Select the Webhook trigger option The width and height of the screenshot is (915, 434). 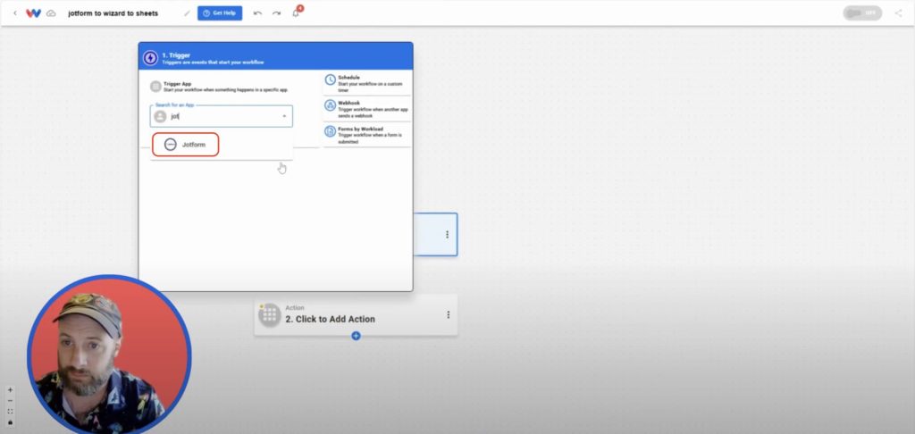point(367,109)
